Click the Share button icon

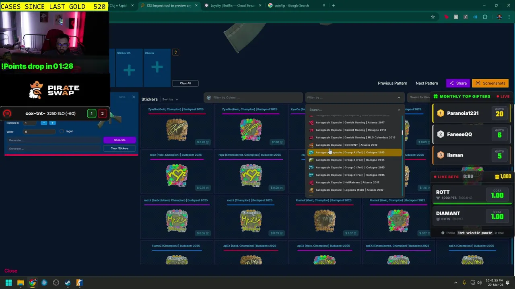point(452,83)
